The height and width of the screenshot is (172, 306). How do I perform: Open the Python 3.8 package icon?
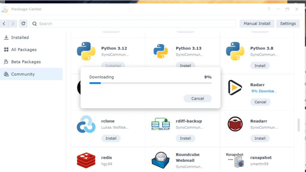tap(235, 51)
